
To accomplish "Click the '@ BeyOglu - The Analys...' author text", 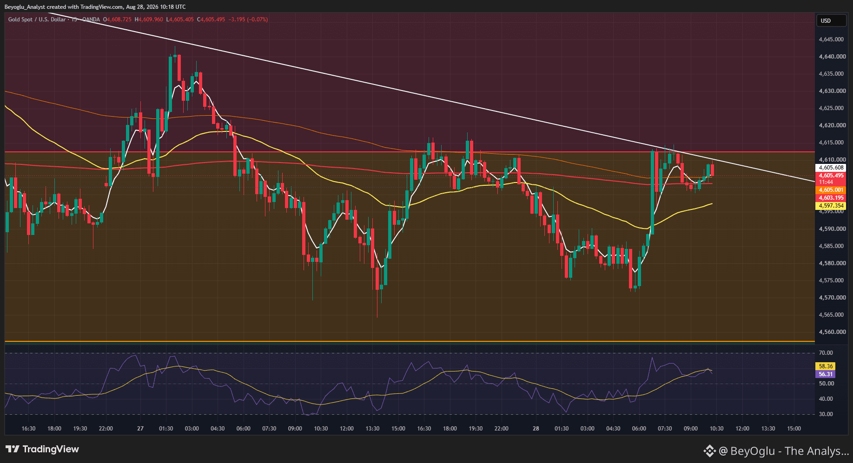I will click(x=784, y=451).
